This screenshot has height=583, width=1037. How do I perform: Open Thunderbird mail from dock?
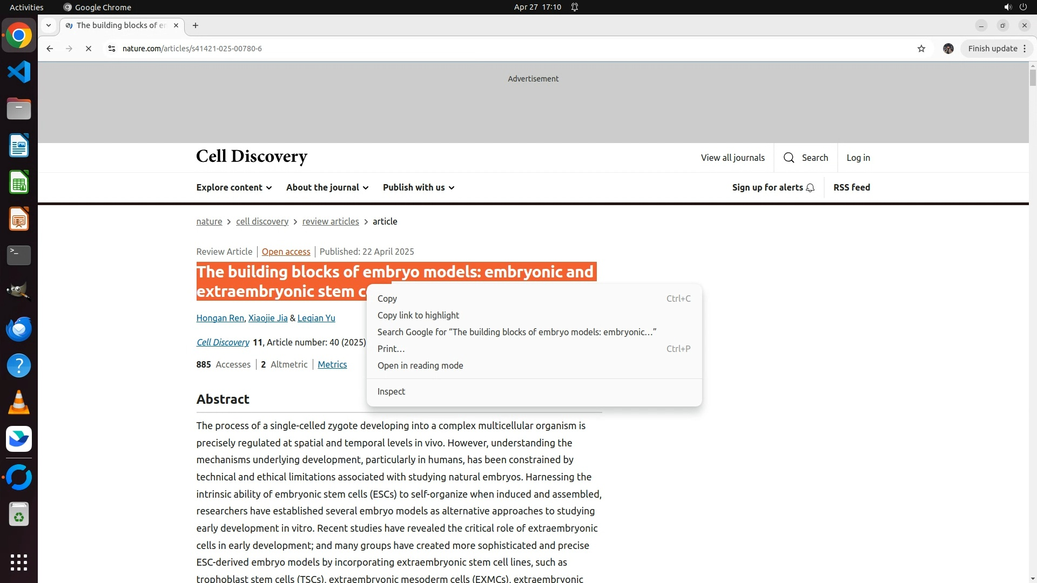tap(19, 329)
